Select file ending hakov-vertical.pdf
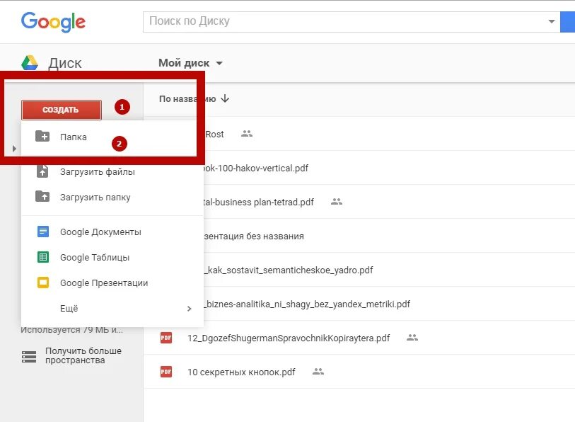575x422 pixels. coord(389,168)
